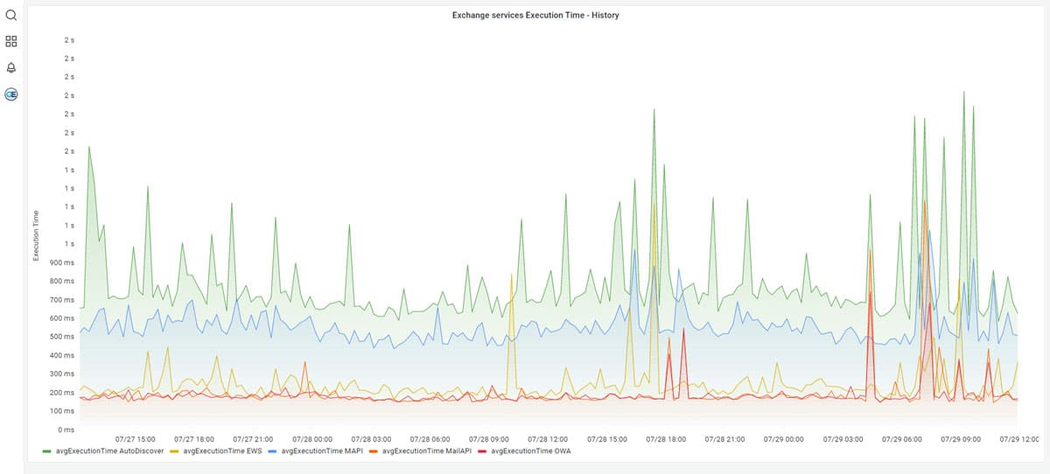
Task: Click the 07/28 09:00 time axis label
Action: 489,439
